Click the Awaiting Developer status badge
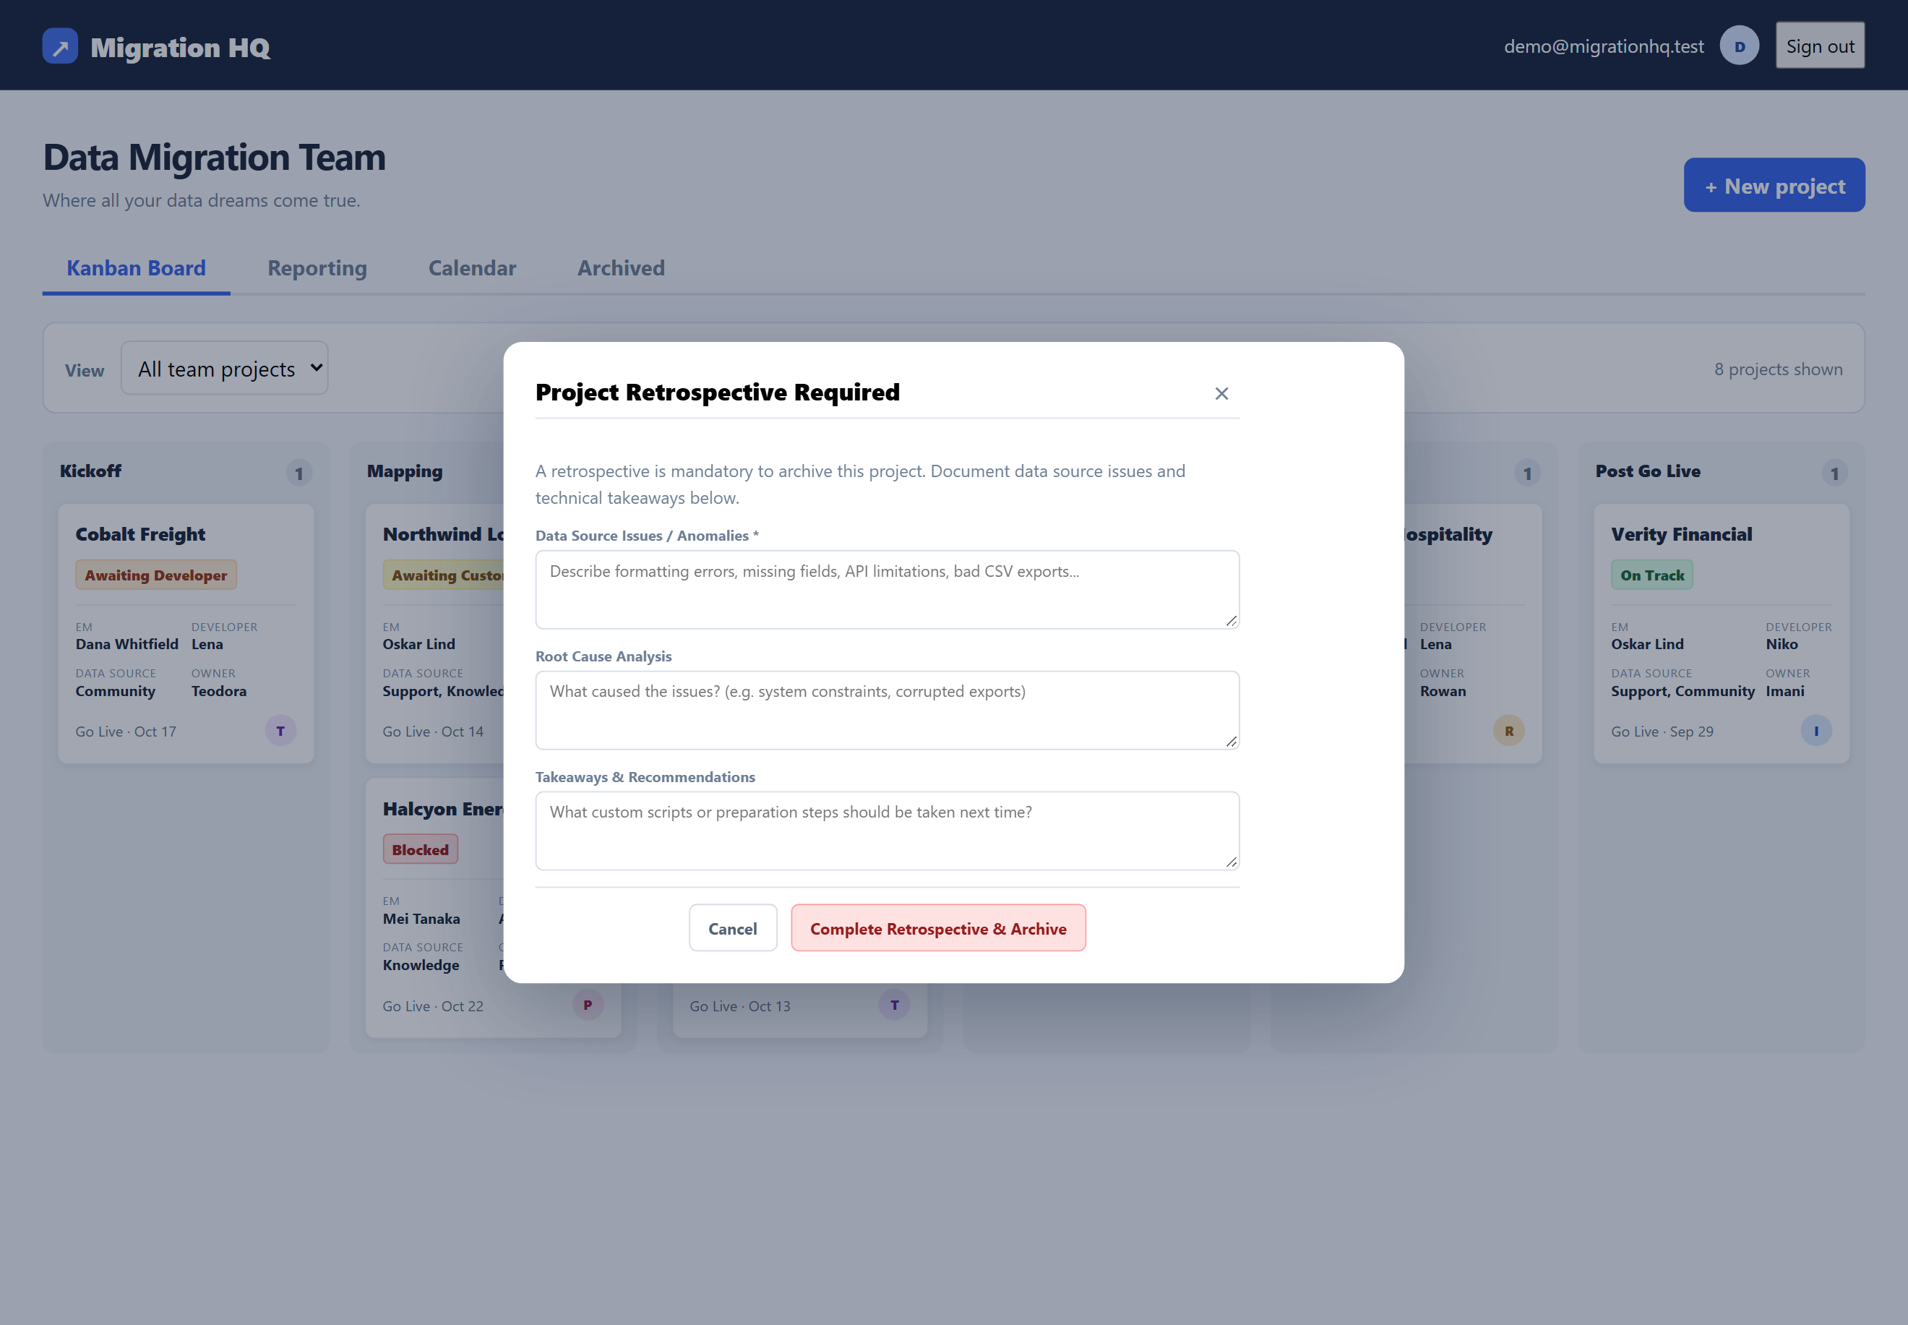The width and height of the screenshot is (1908, 1325). click(156, 575)
